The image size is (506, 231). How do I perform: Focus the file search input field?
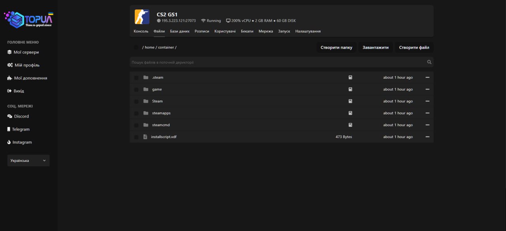tap(277, 62)
